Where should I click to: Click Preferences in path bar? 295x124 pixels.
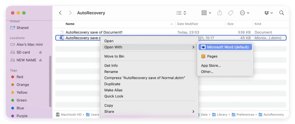tap(243, 115)
